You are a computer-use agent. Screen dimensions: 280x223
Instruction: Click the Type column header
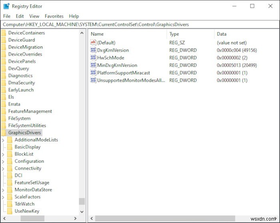190,34
